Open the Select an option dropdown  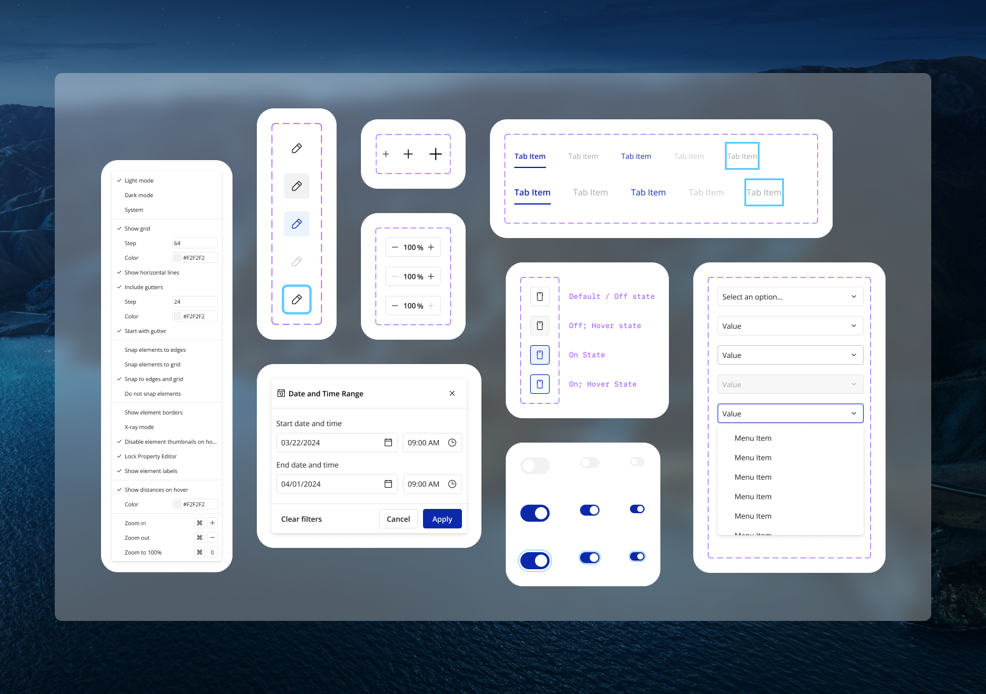click(791, 296)
